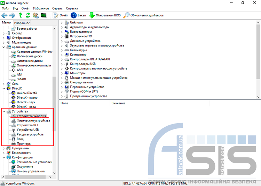Image resolution: width=261 pixels, height=186 pixels.
Task: Expand the Видеоадаптеры device category
Action: pyautogui.click(x=62, y=32)
